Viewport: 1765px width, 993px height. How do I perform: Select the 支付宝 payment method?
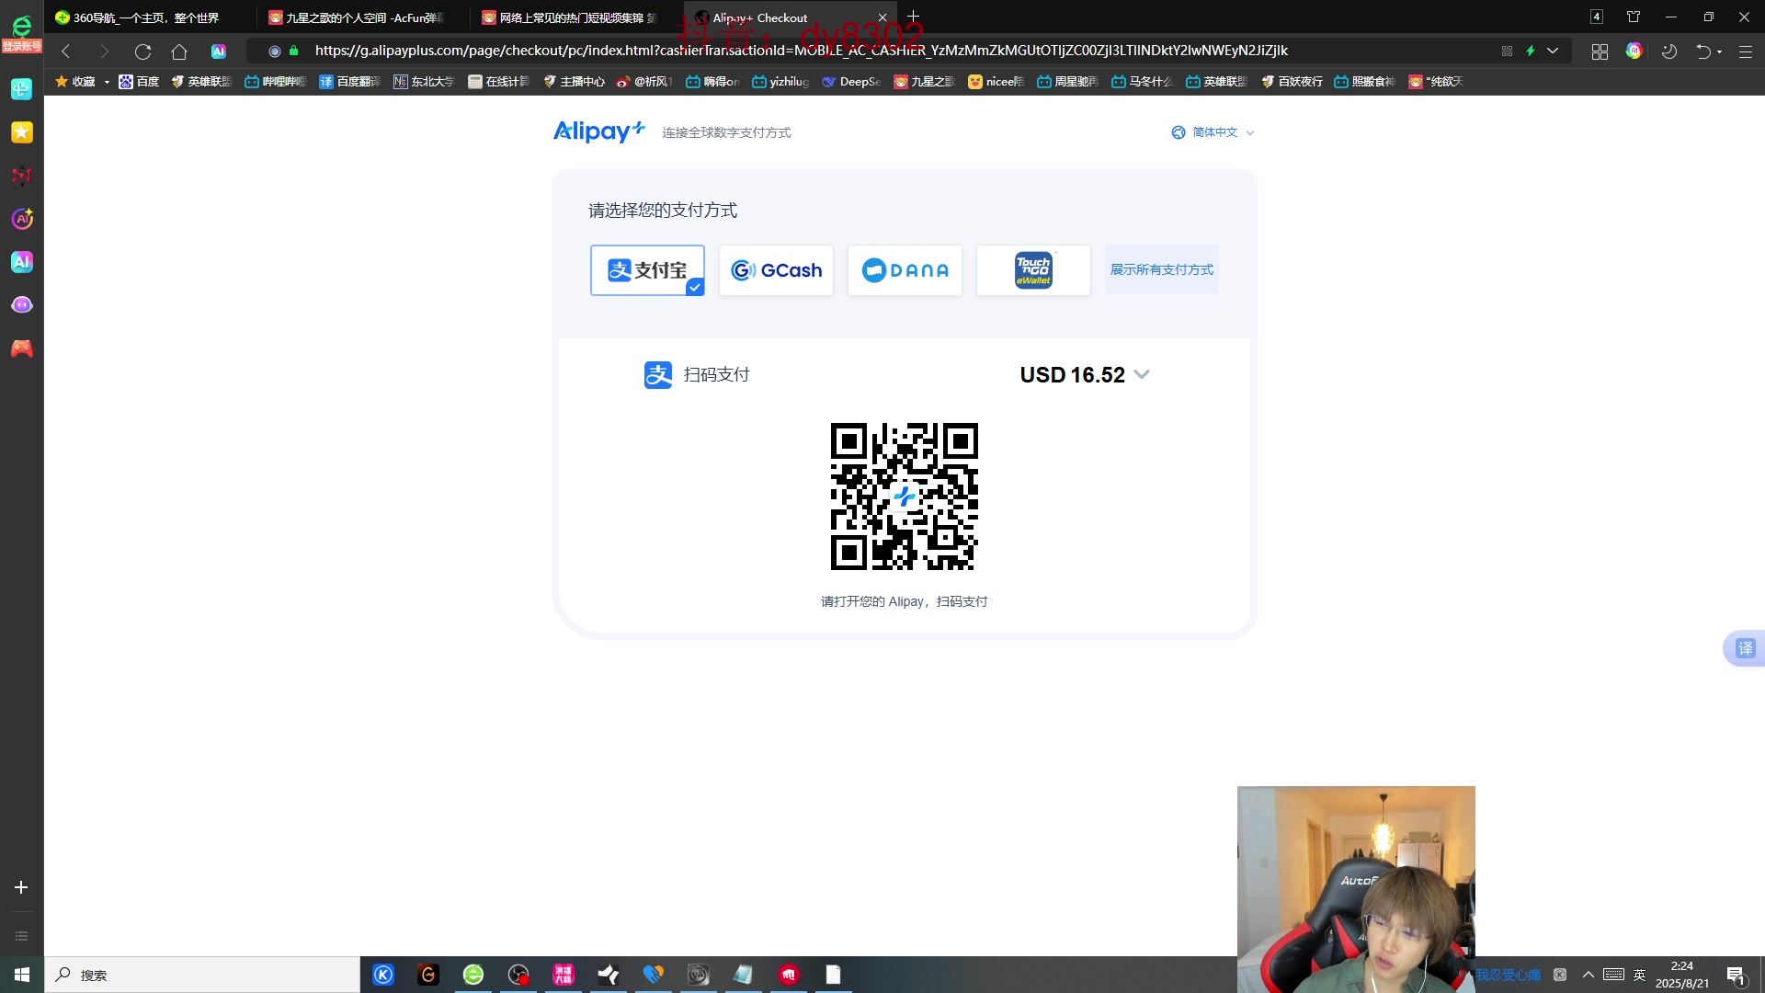pos(647,270)
